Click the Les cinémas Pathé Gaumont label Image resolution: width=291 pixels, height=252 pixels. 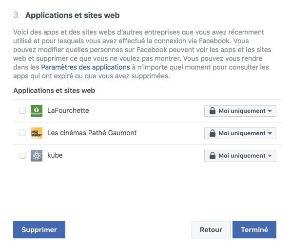[92, 133]
